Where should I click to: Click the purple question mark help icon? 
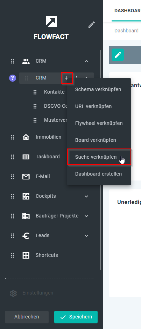pos(13,78)
